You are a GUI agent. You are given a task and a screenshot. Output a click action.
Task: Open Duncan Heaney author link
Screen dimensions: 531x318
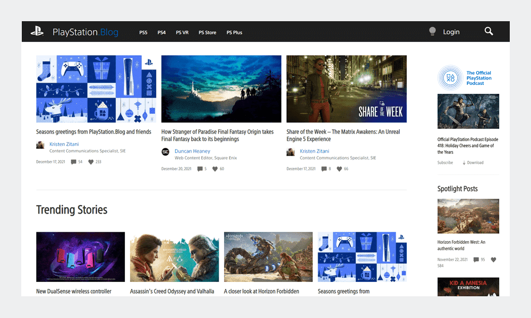[192, 151]
